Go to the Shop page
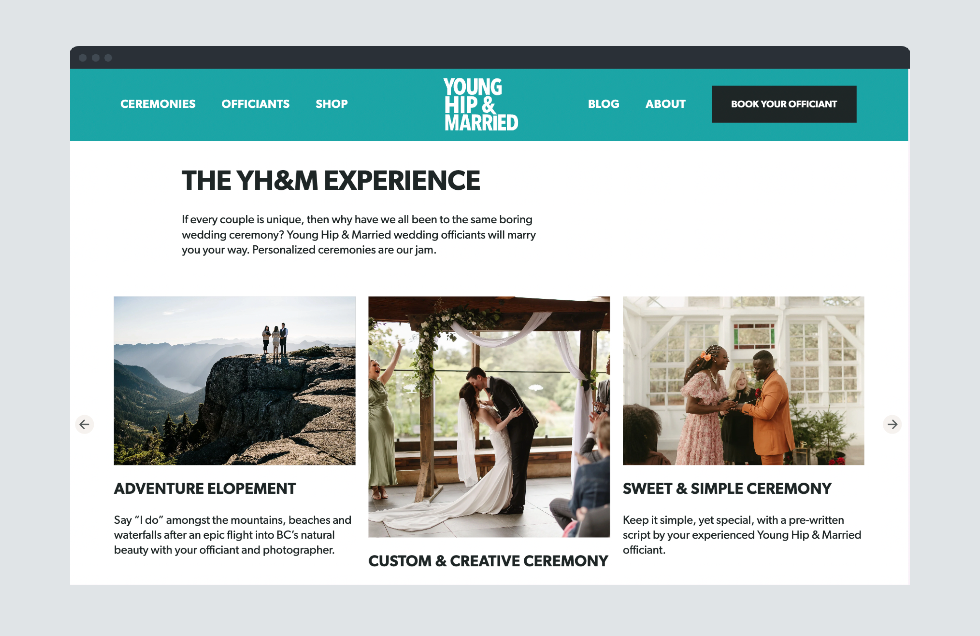This screenshot has height=636, width=980. tap(332, 104)
